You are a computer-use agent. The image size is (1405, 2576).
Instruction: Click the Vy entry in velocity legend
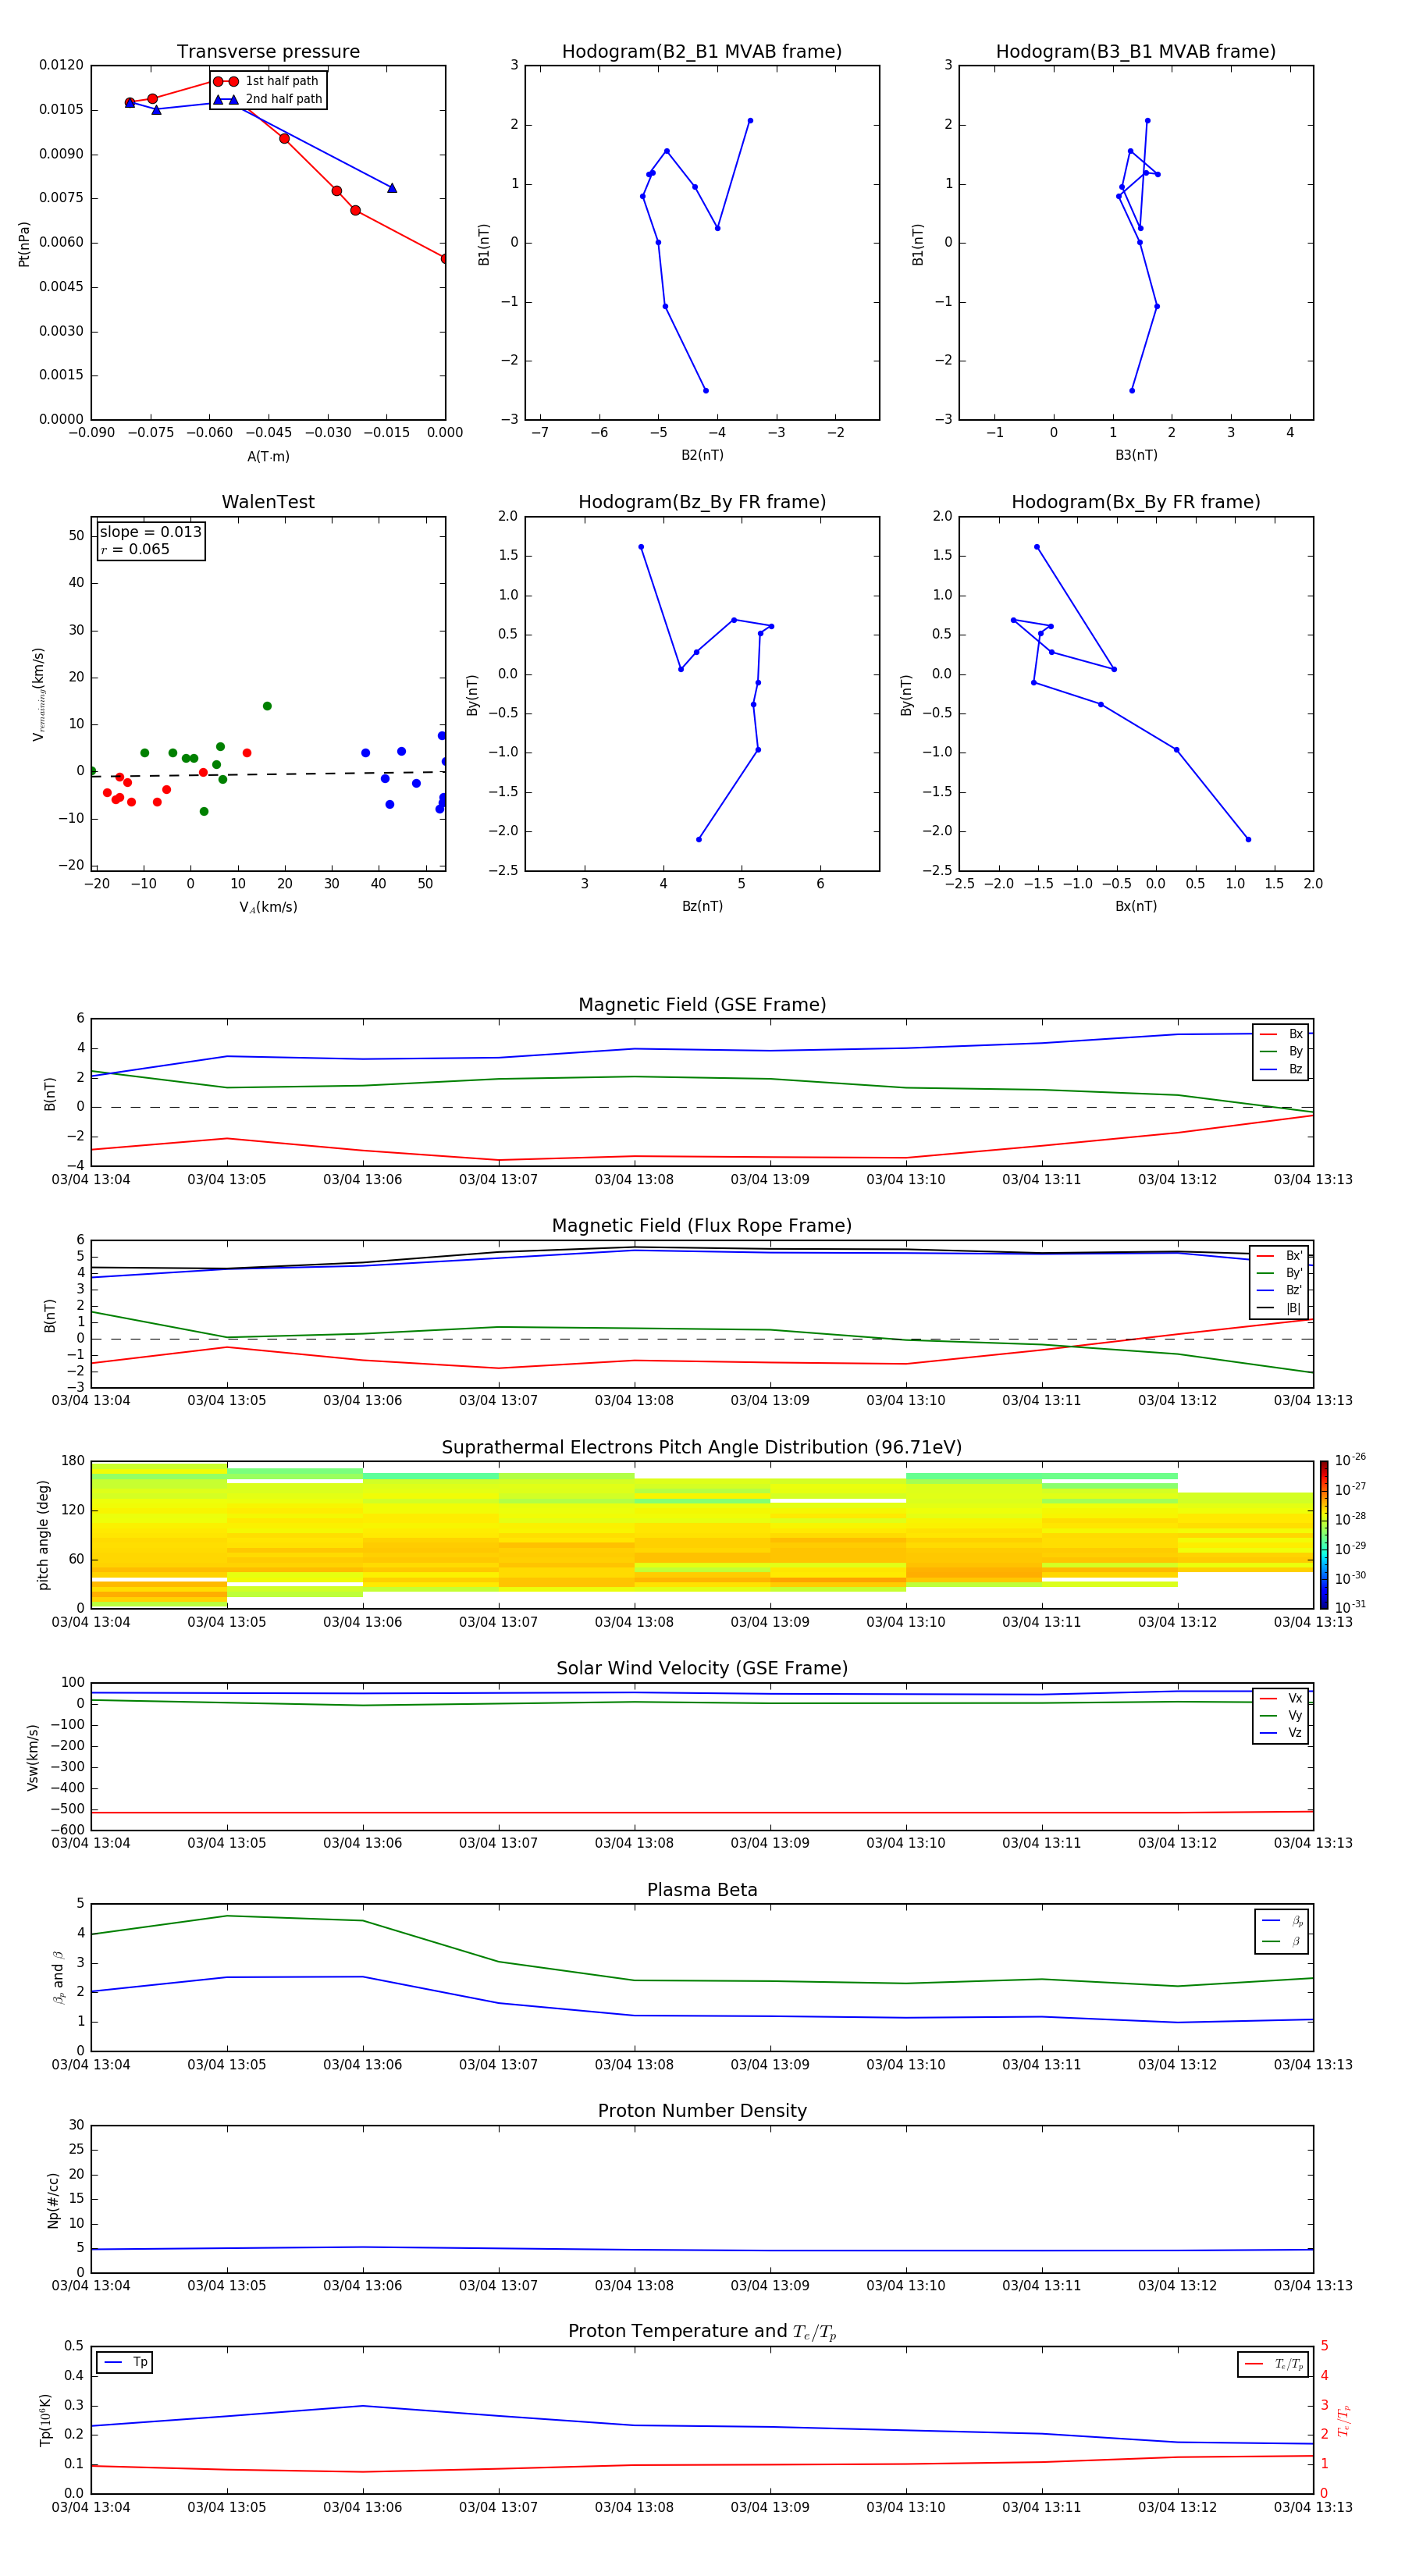click(1281, 1716)
